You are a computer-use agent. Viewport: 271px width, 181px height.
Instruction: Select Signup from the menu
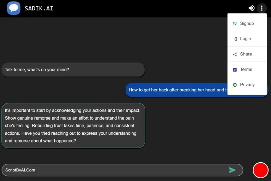click(247, 24)
